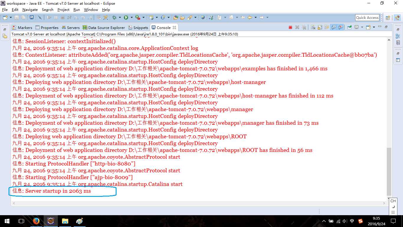Click the External Tools run icon
This screenshot has width=403, height=227.
click(x=137, y=18)
